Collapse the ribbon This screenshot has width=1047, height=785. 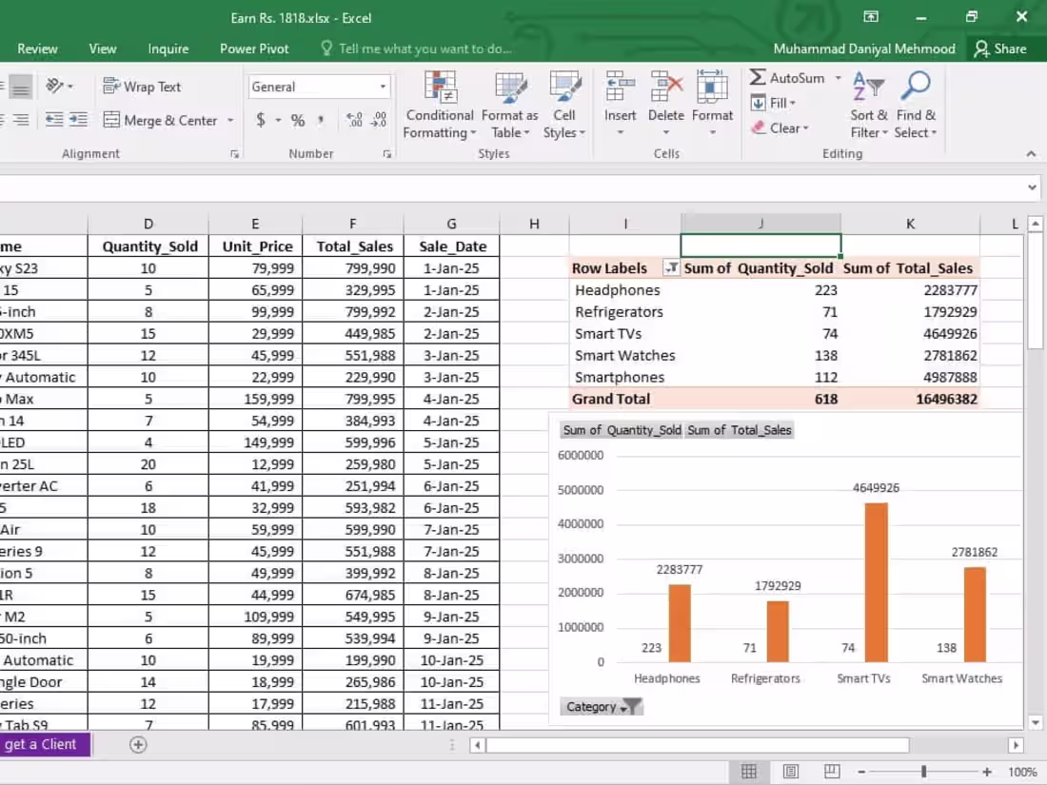(1031, 153)
